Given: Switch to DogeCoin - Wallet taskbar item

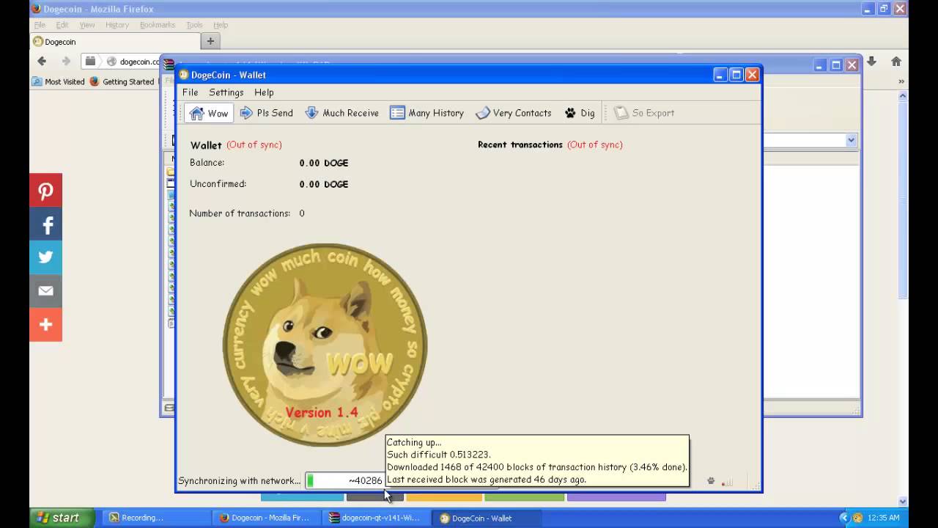Looking at the screenshot, I should click(x=487, y=518).
